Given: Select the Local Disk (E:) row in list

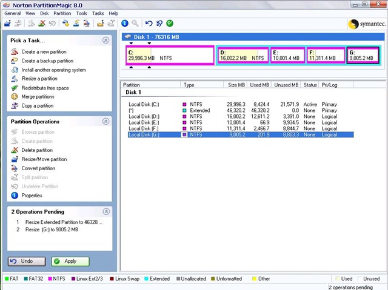Looking at the screenshot, I should pos(143,122).
